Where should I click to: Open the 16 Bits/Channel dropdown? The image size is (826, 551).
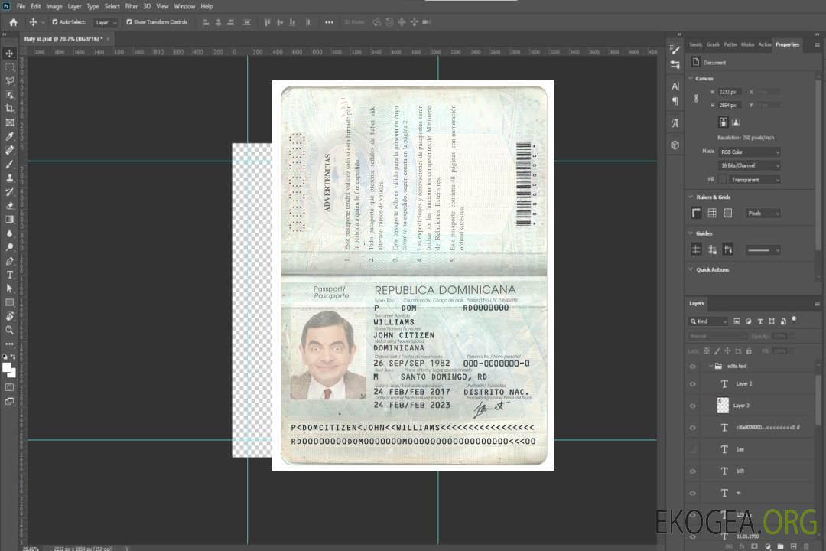pyautogui.click(x=749, y=165)
